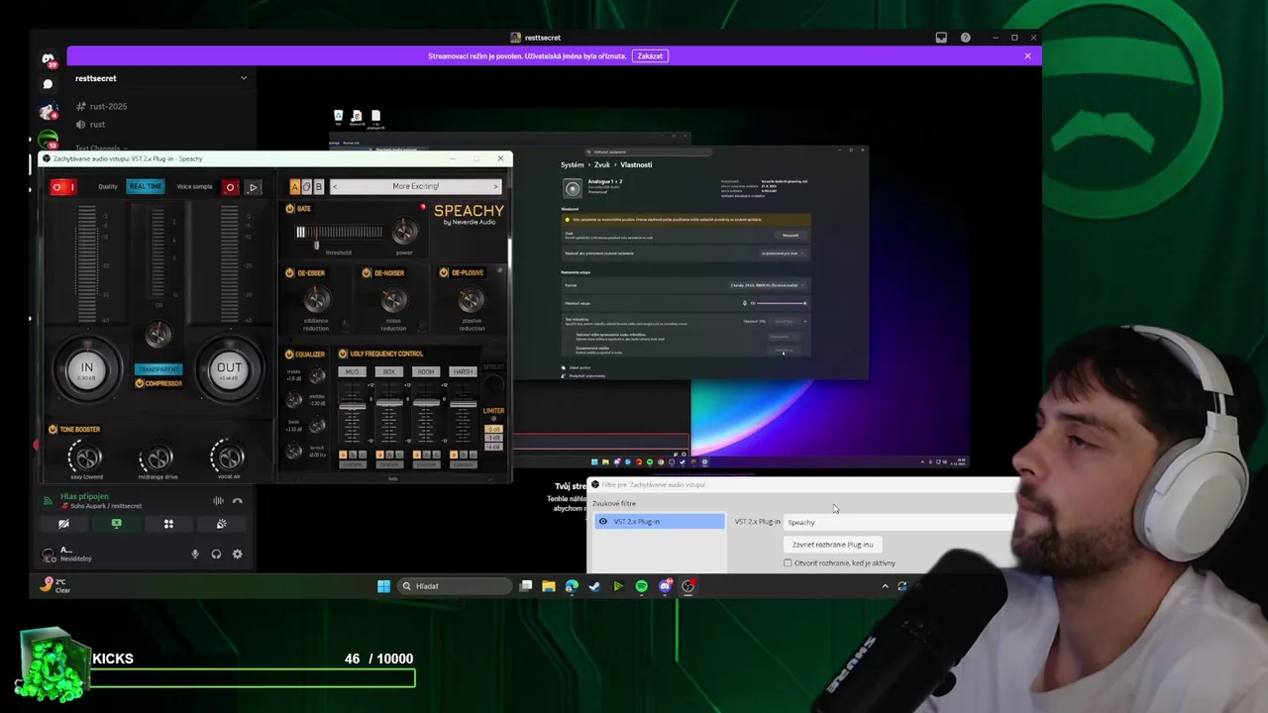
Task: Open Discord help icon
Action: [966, 38]
